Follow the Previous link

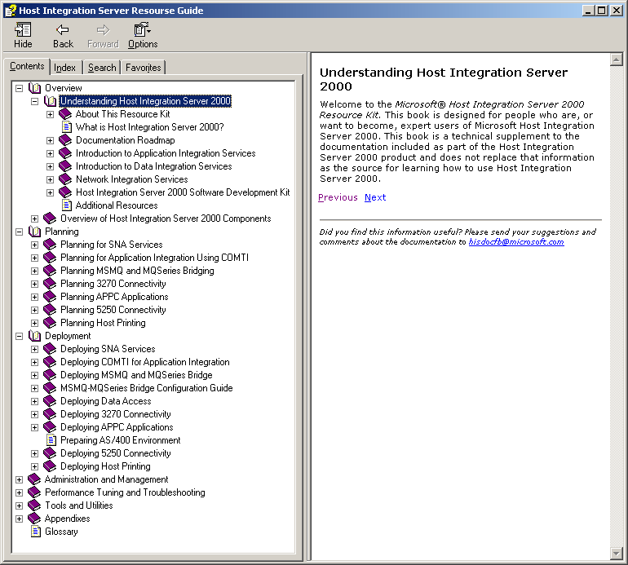pos(338,197)
